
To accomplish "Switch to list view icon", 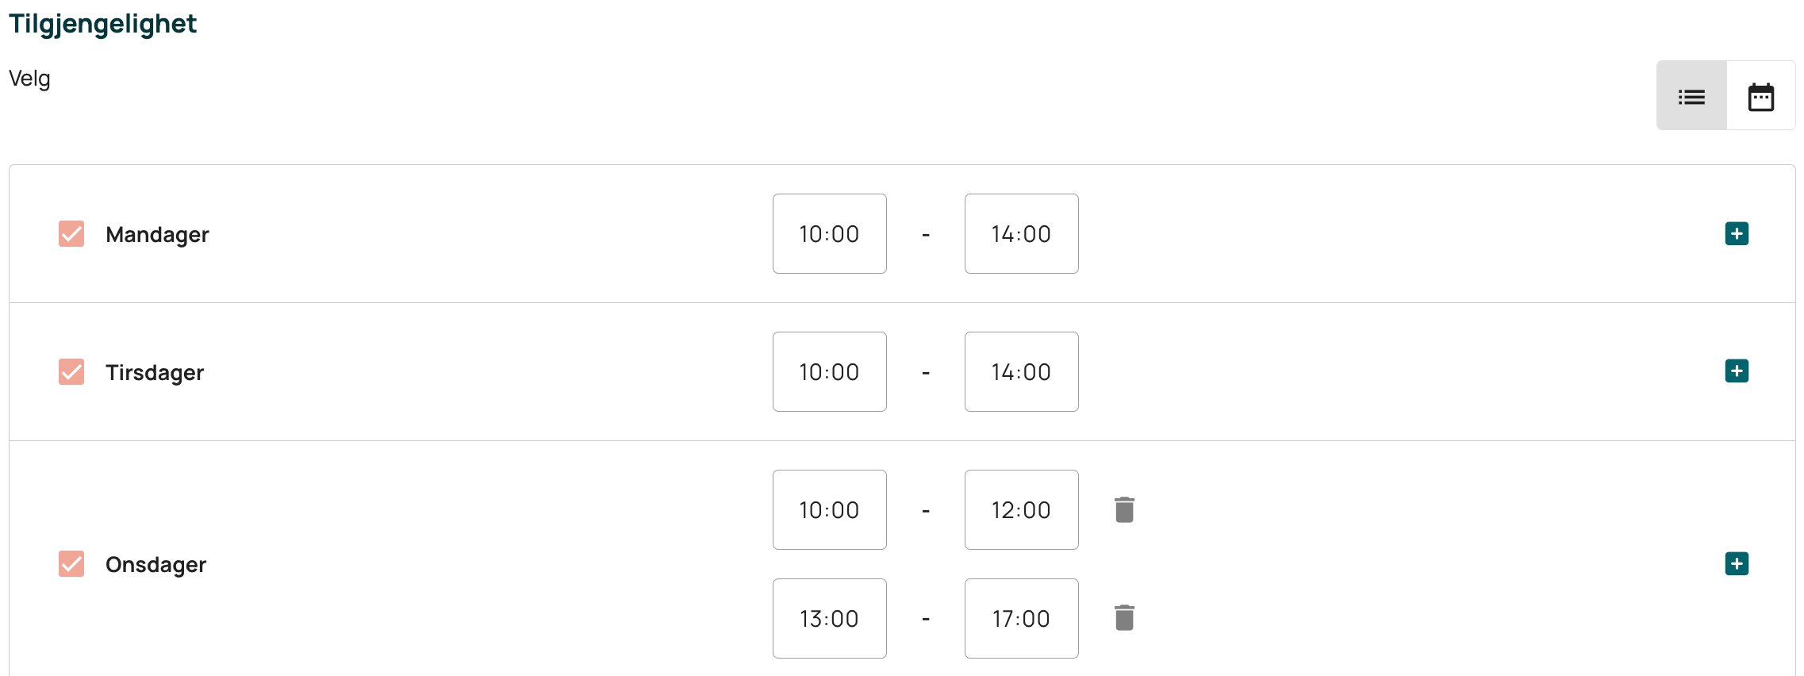I will (1691, 96).
